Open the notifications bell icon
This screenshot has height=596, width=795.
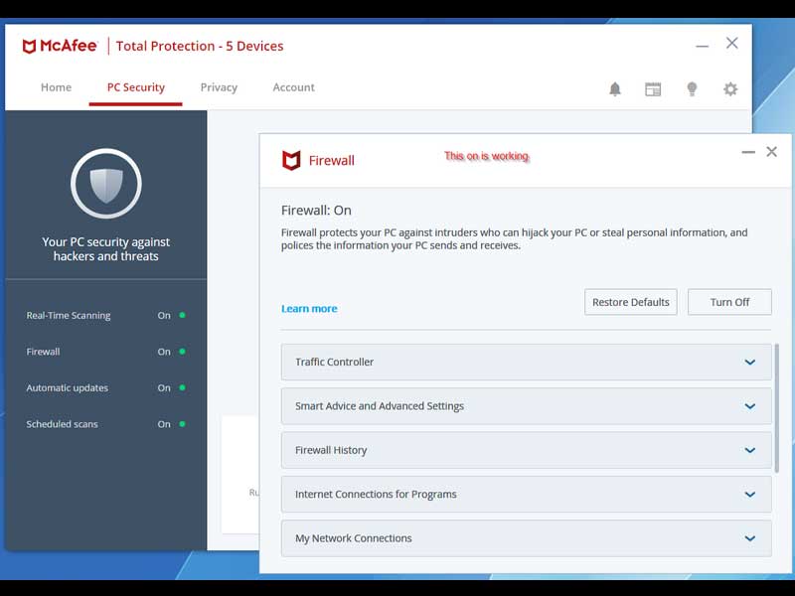click(615, 89)
